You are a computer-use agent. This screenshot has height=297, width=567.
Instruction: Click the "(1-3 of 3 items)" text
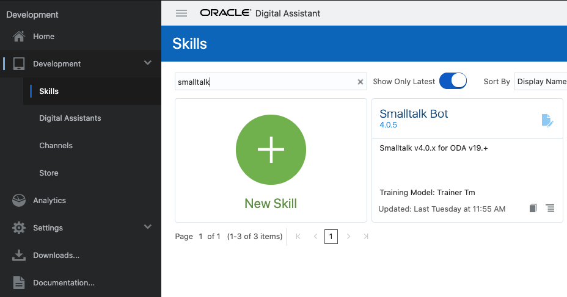255,237
